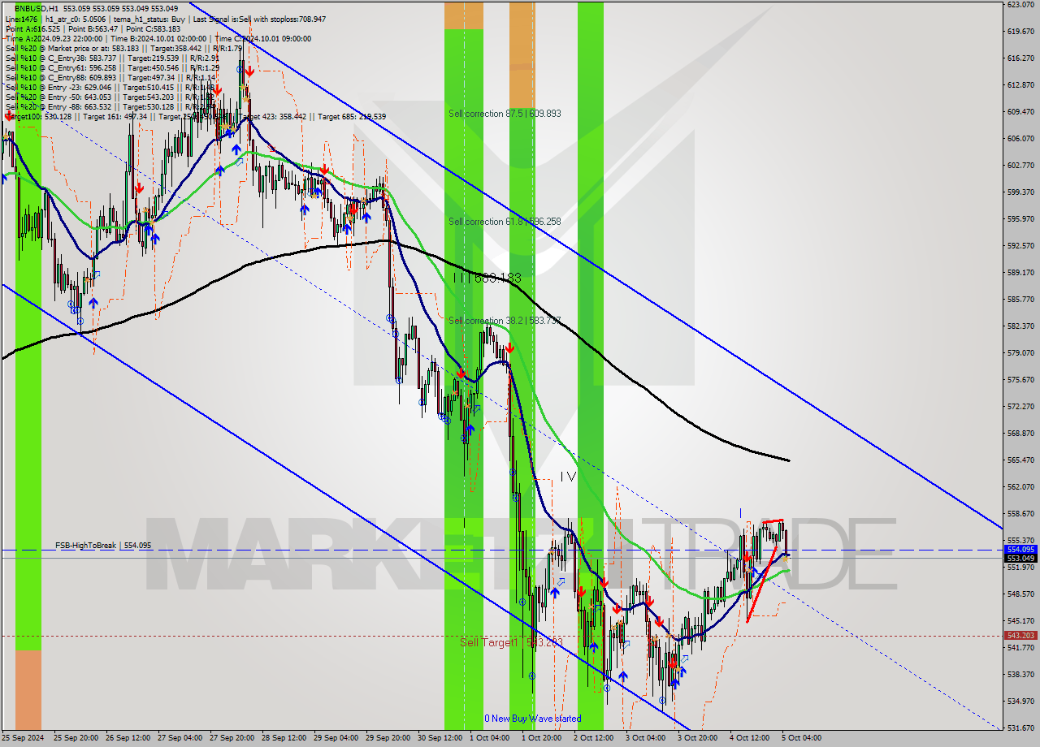Click '29 Sep 04:00' on the time axis

pos(336,738)
